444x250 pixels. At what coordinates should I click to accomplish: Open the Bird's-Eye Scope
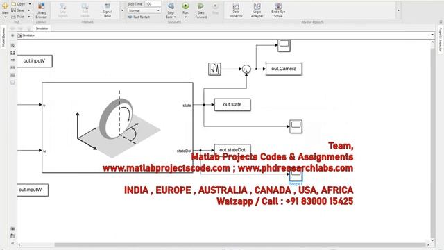278,10
